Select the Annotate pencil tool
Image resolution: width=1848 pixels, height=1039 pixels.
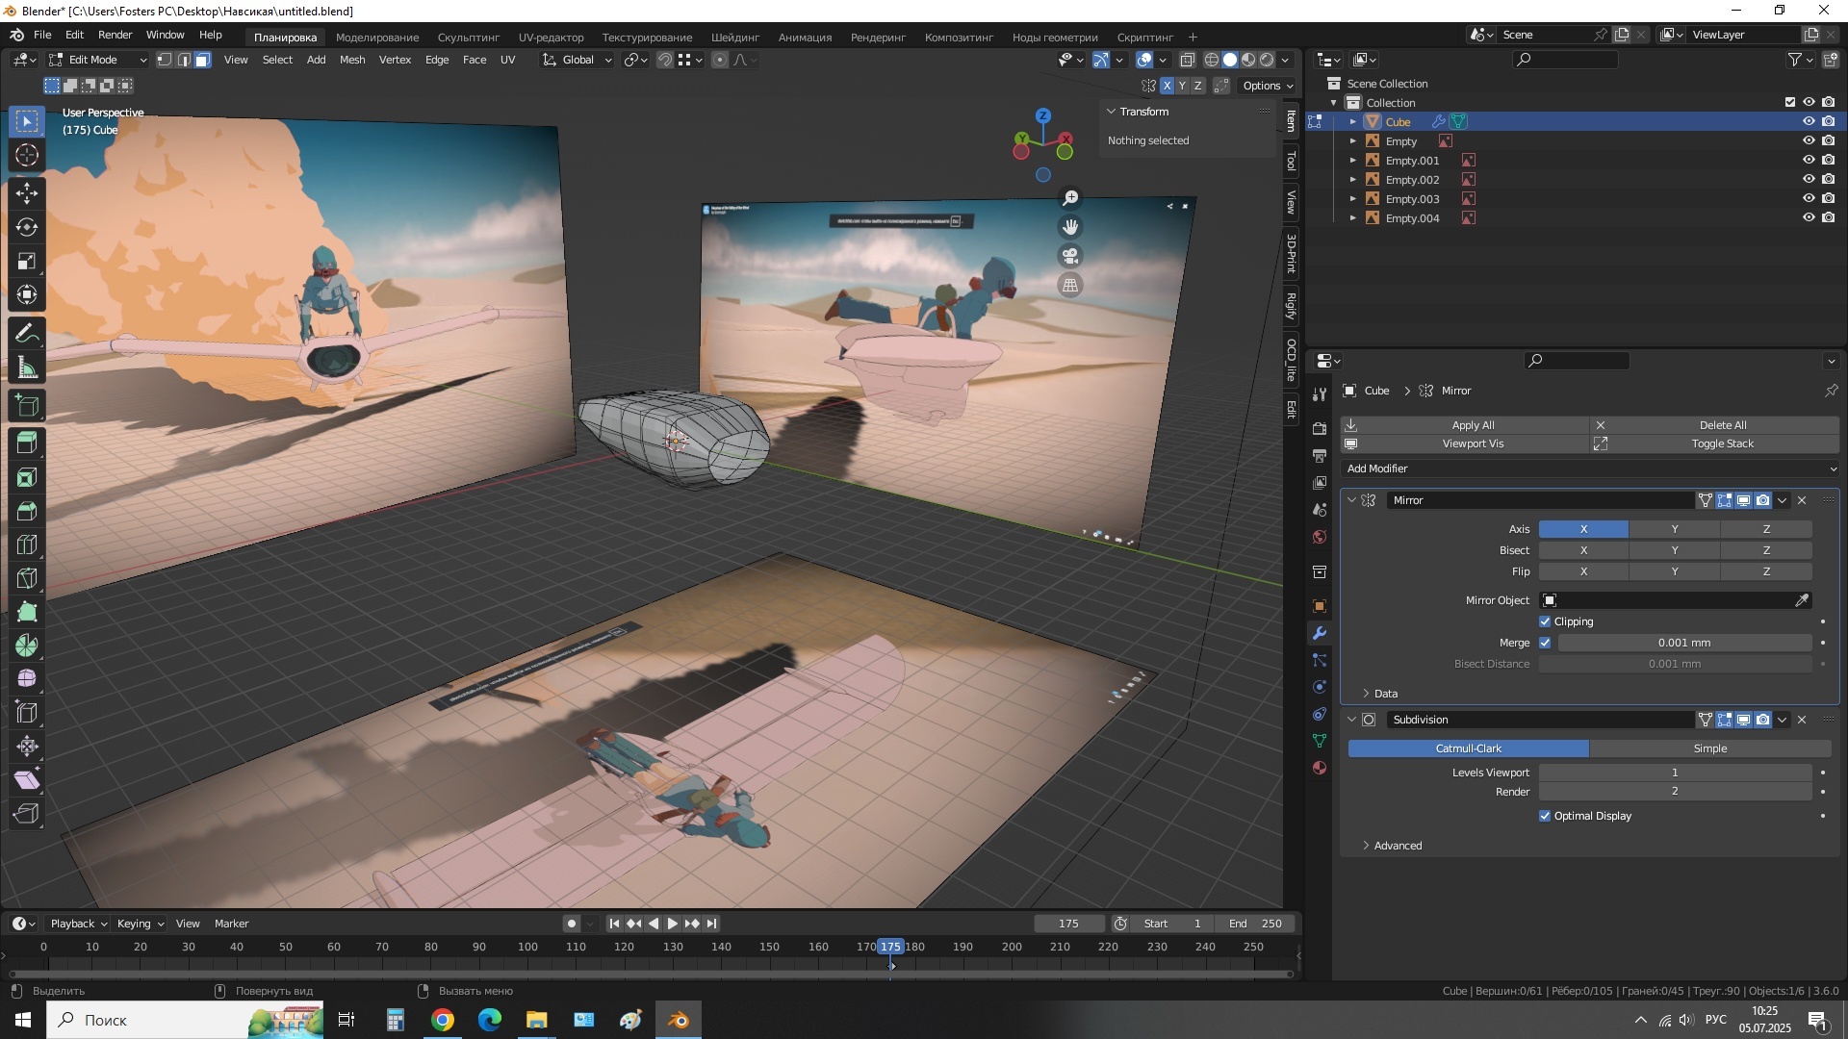[27, 334]
